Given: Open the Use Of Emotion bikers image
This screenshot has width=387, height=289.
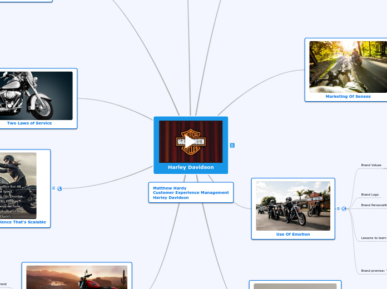Looking at the screenshot, I should pyautogui.click(x=293, y=206).
